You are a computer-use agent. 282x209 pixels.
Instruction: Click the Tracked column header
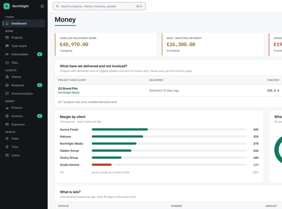[x=273, y=80]
